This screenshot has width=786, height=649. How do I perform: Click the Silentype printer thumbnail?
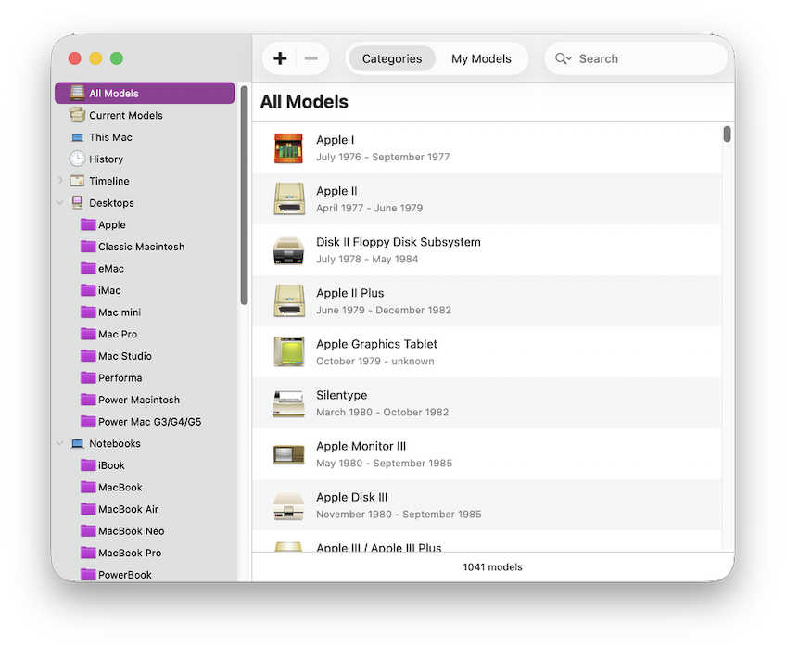(x=289, y=403)
